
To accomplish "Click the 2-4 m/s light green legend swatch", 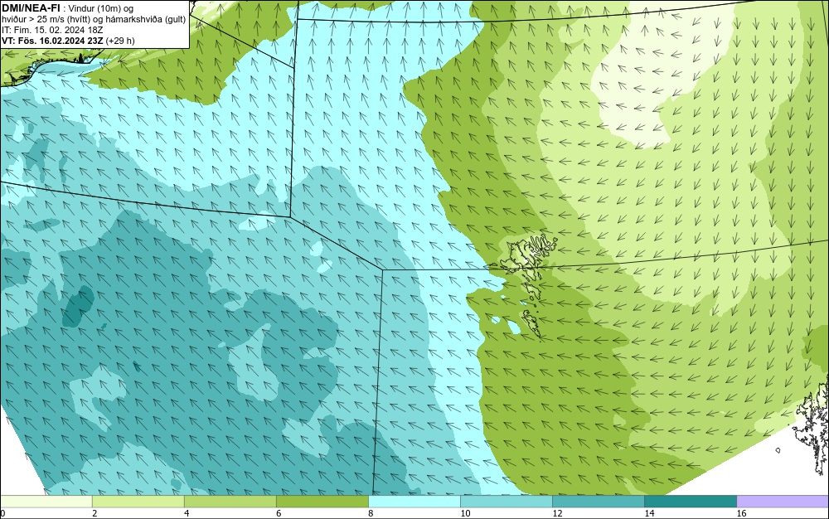I will coord(138,502).
